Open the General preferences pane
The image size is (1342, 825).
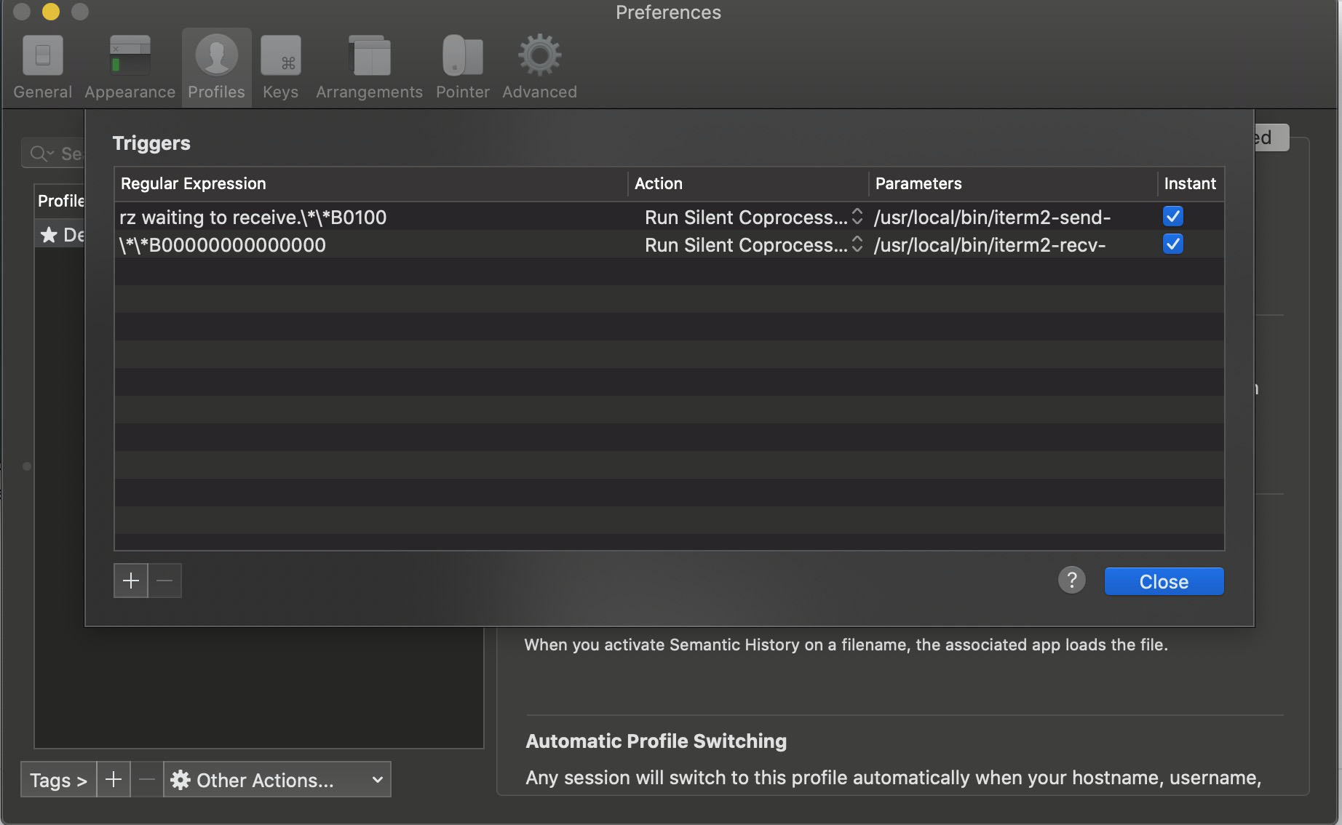coord(42,67)
